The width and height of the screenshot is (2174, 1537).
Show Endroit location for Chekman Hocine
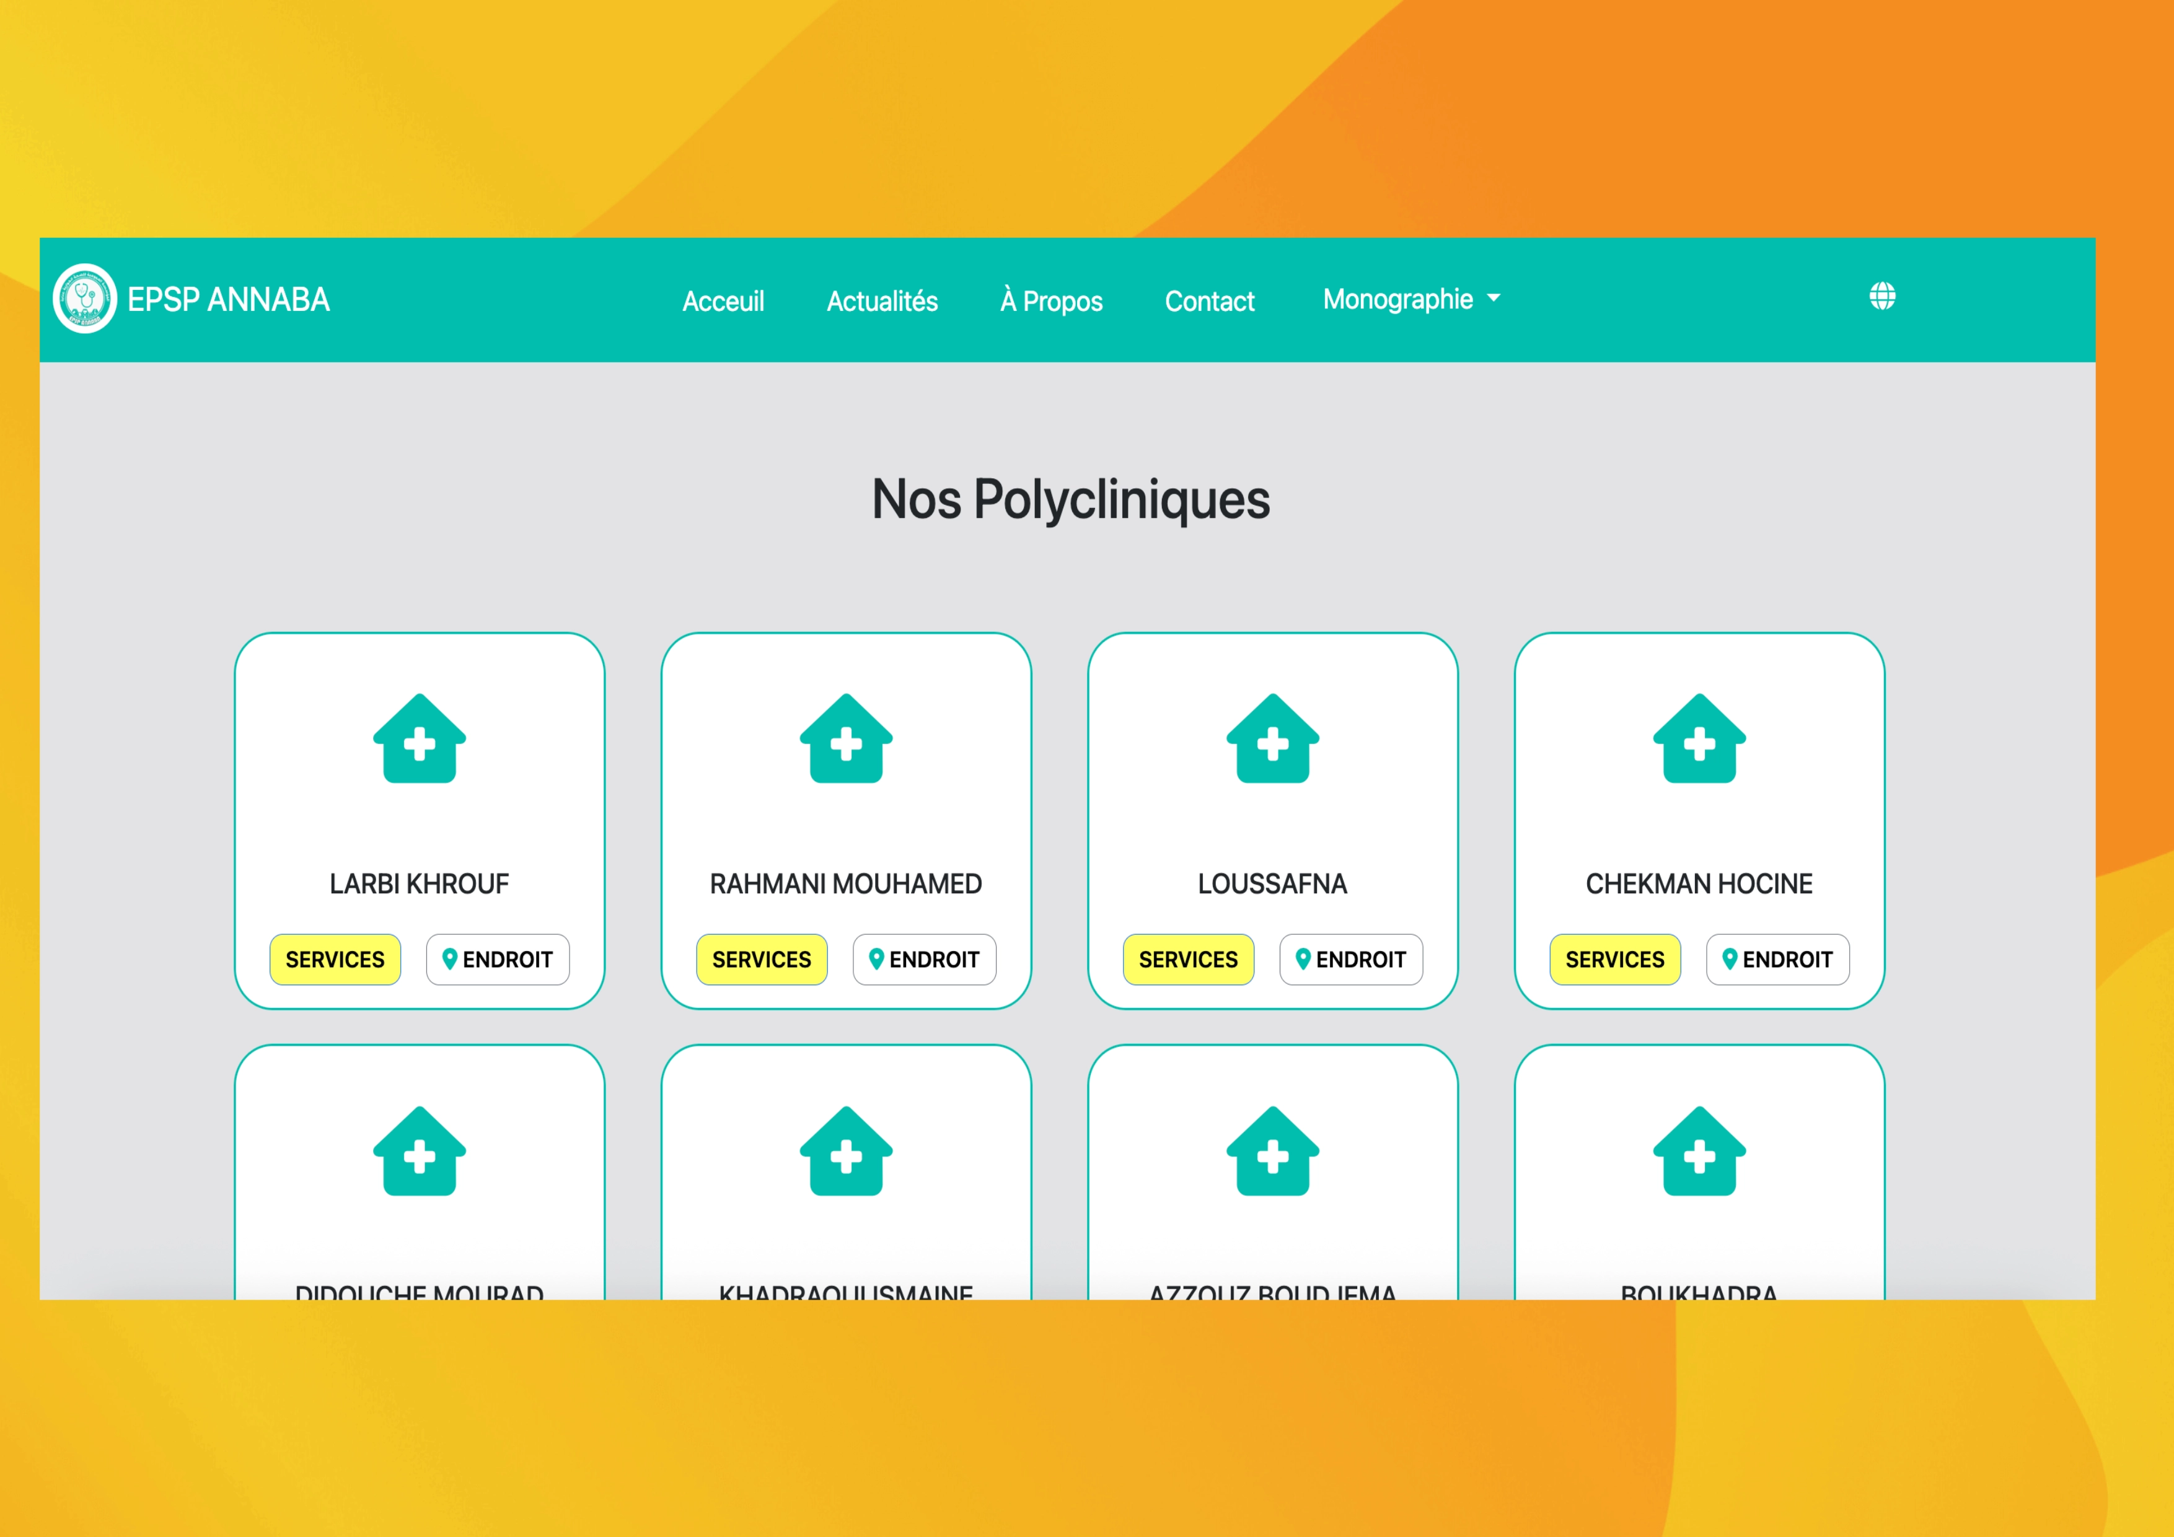tap(1777, 960)
